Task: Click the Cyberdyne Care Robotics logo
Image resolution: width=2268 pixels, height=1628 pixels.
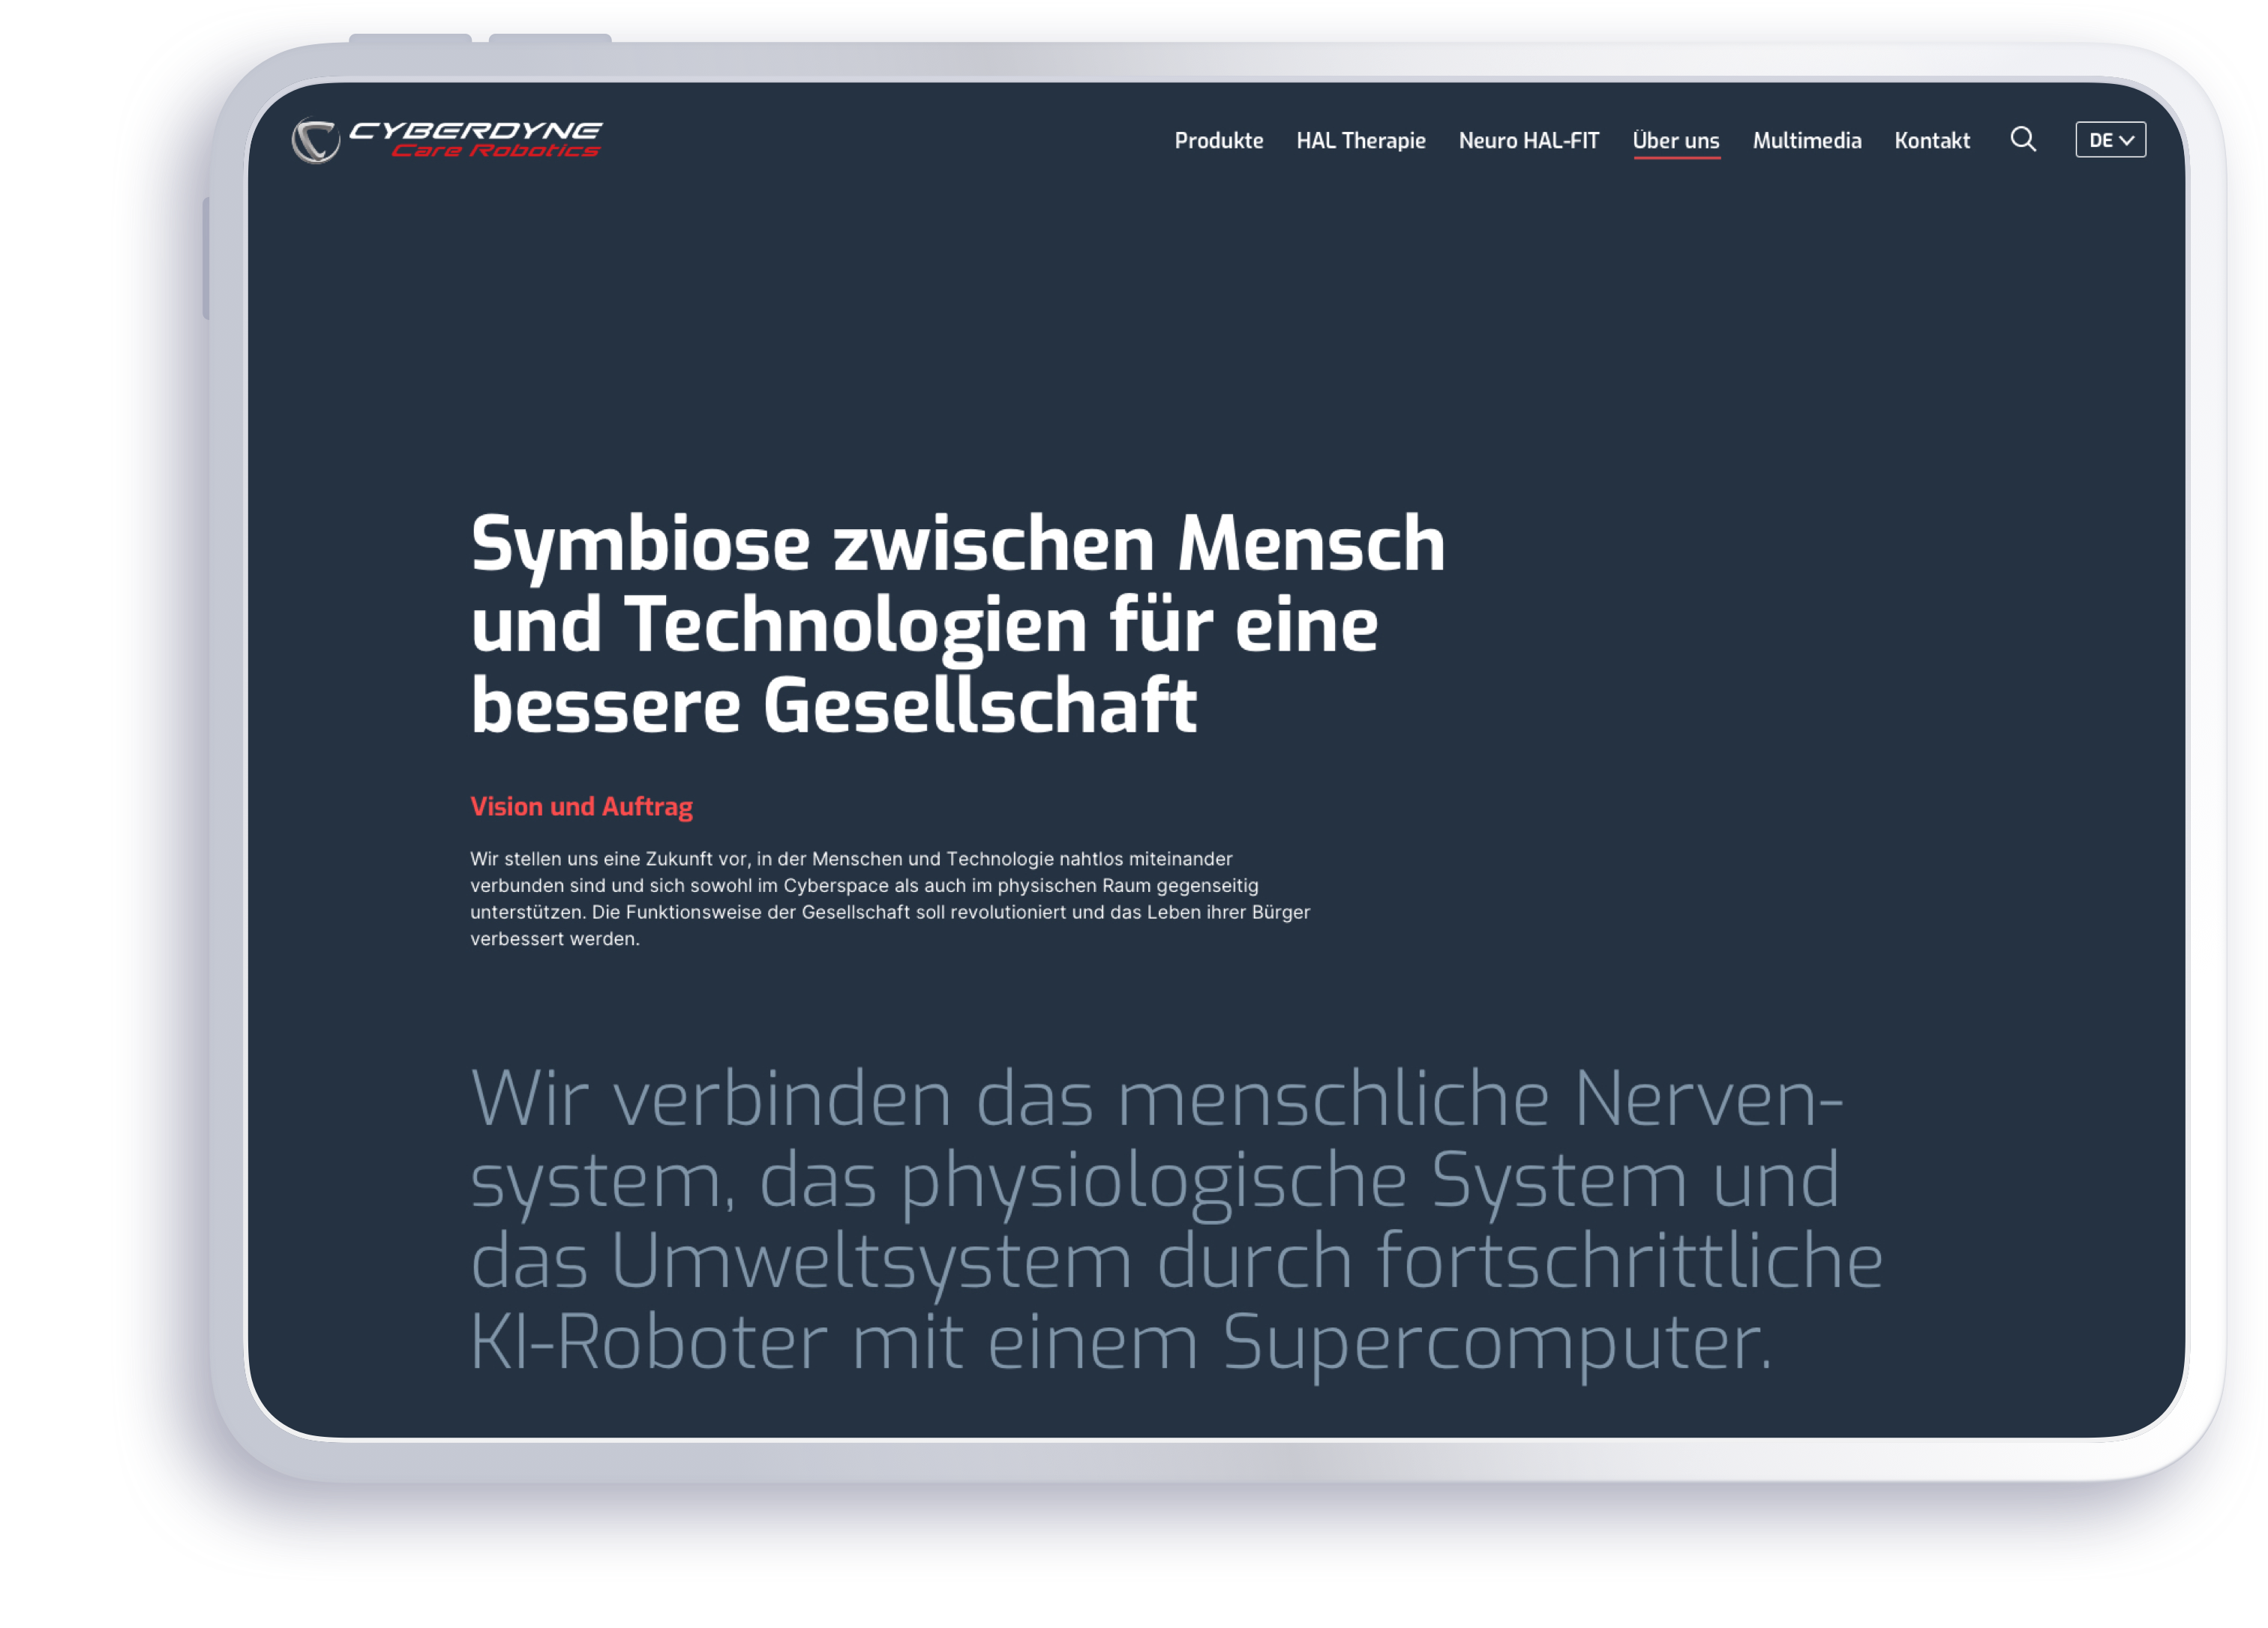Action: [x=447, y=140]
